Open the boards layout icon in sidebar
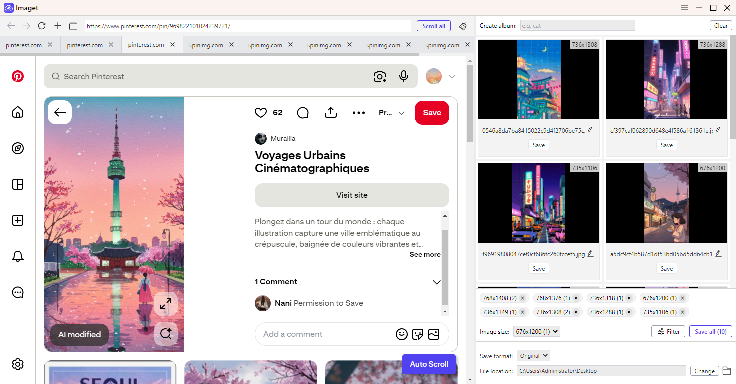The image size is (736, 384). pyautogui.click(x=18, y=184)
